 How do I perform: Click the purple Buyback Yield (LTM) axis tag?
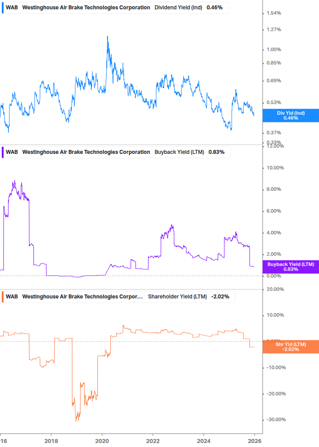291,267
